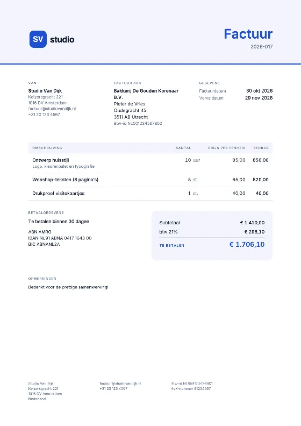Click subtotal value '€ 1.410,00'

[252, 223]
